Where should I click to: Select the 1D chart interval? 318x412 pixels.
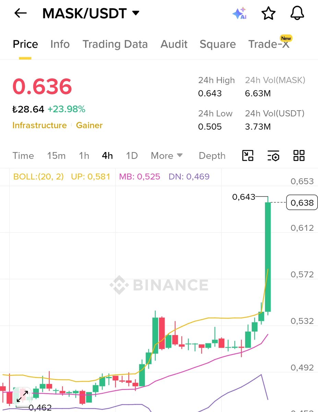[132, 156]
